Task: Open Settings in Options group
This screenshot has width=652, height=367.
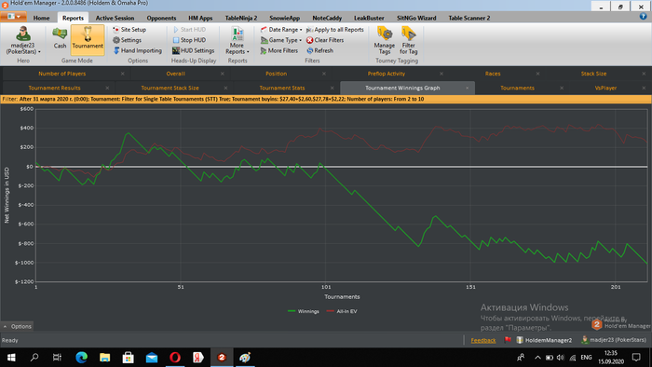Action: (127, 40)
